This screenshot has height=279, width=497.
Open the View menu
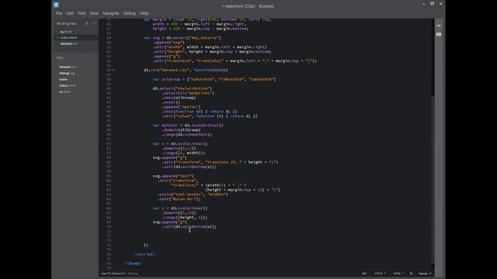pos(94,13)
